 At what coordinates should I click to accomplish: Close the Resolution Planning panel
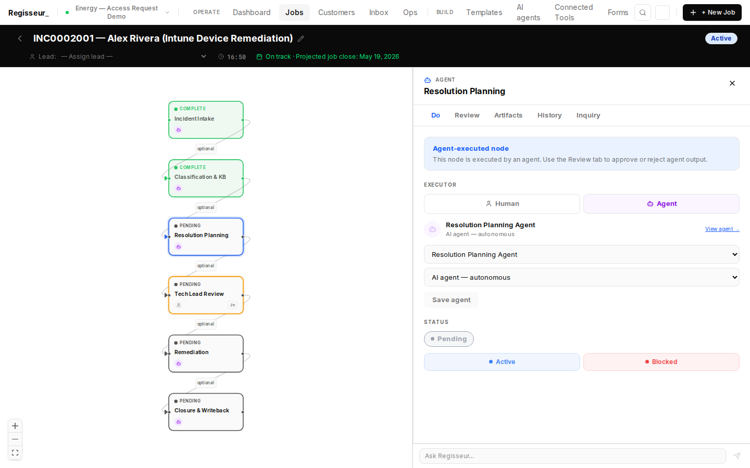(x=732, y=83)
